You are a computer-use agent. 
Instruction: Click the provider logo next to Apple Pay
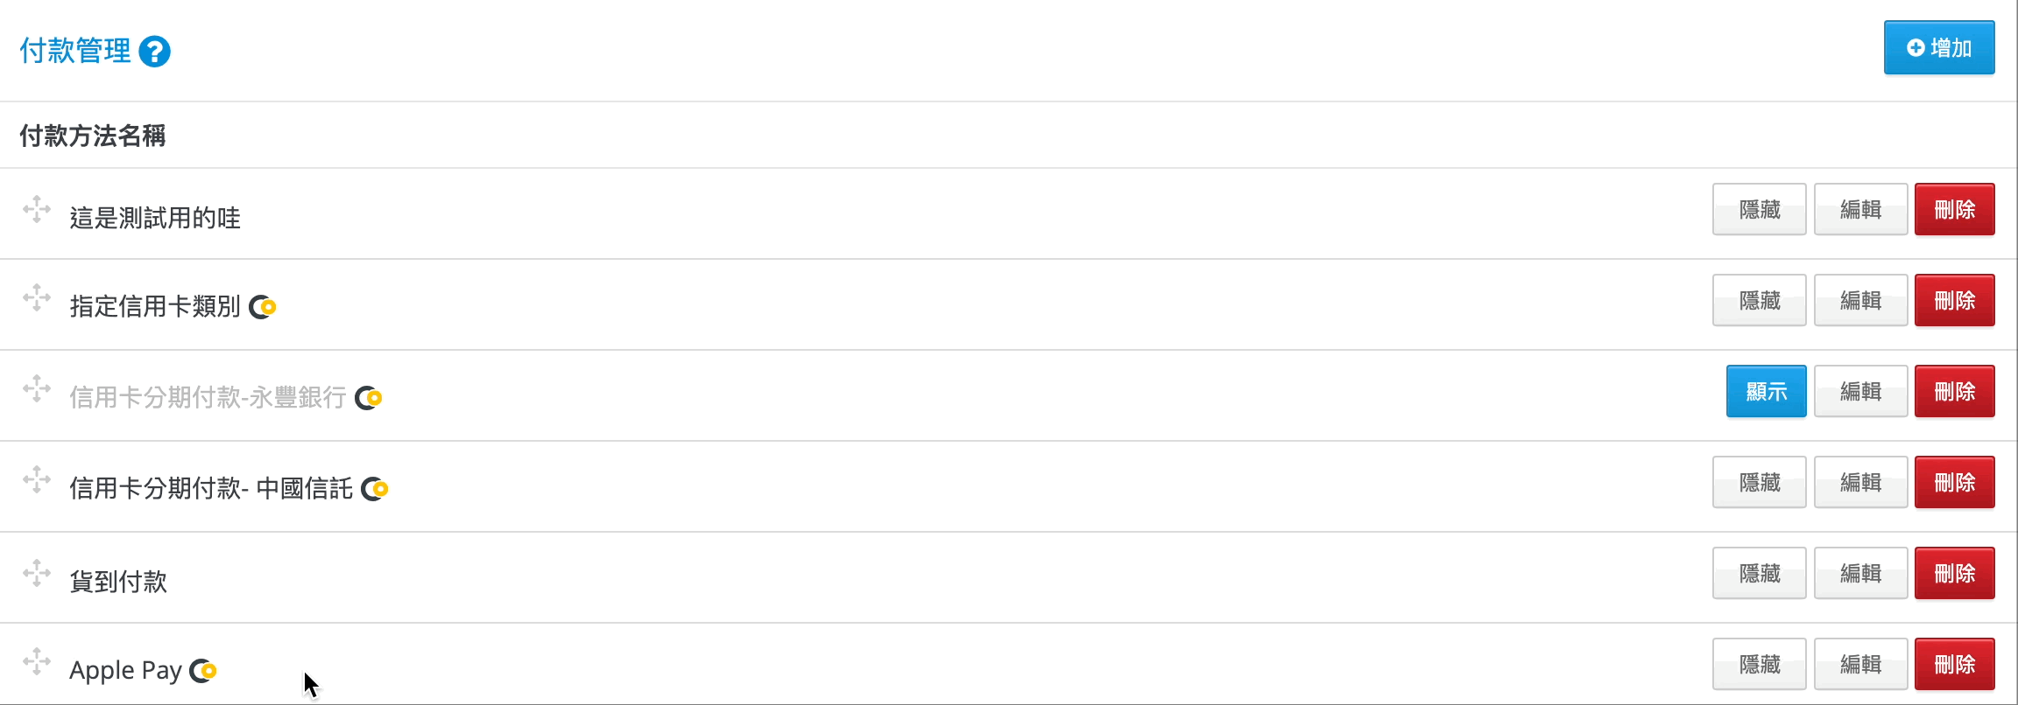click(x=203, y=671)
